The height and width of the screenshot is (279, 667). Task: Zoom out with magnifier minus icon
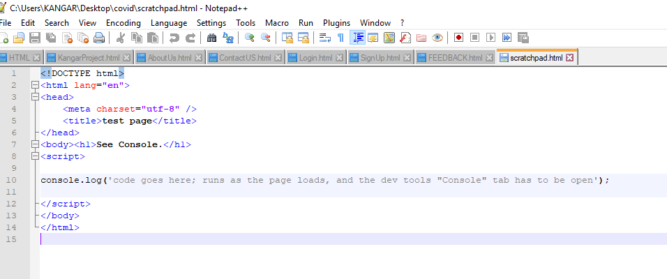(x=266, y=38)
